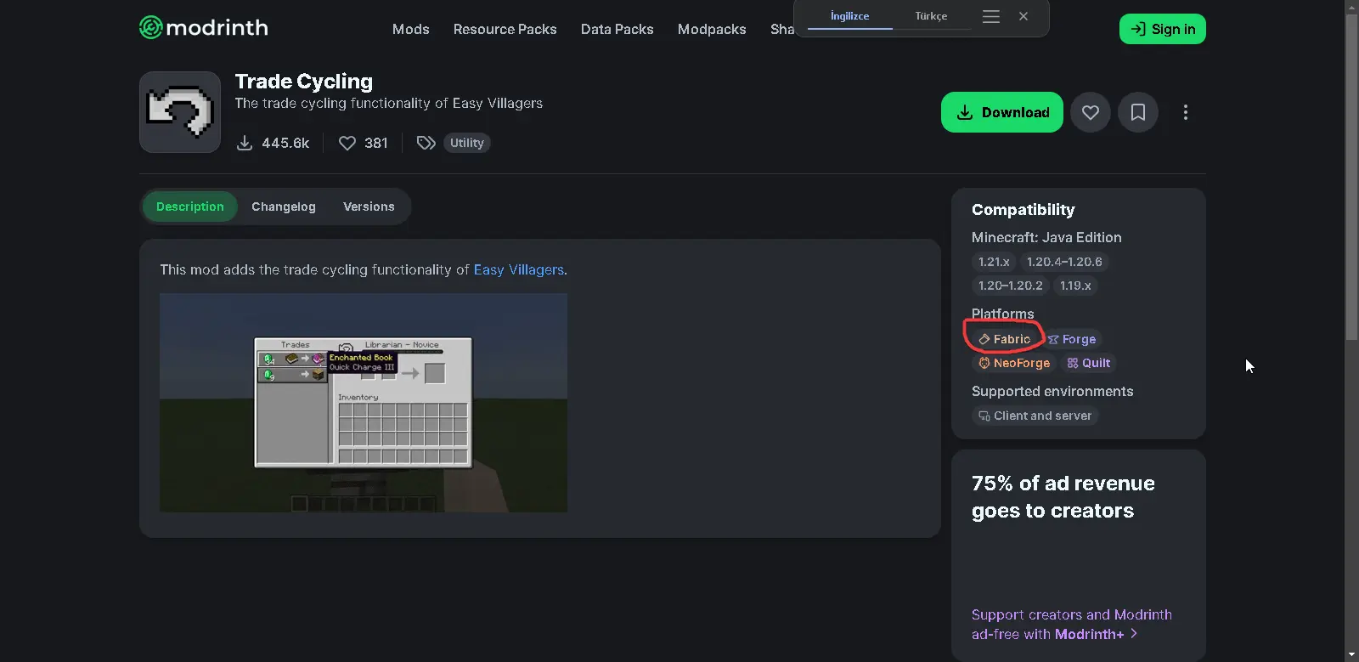Open the Mods page
1359x662 pixels.
411,29
